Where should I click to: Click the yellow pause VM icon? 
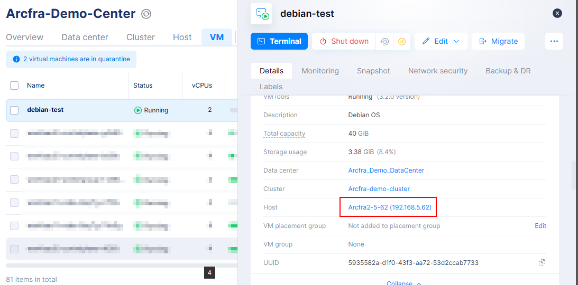(x=402, y=42)
